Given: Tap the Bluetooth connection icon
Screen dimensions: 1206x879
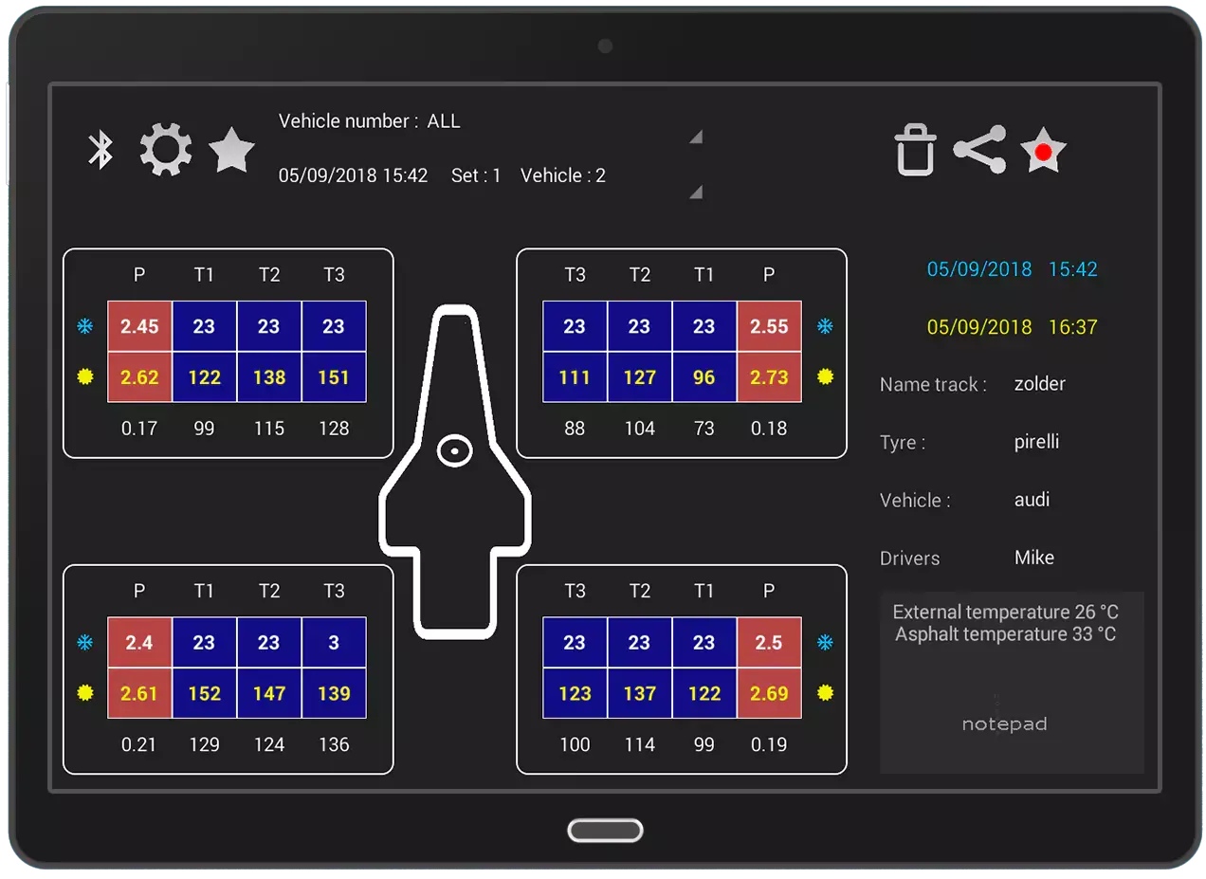Looking at the screenshot, I should [100, 150].
